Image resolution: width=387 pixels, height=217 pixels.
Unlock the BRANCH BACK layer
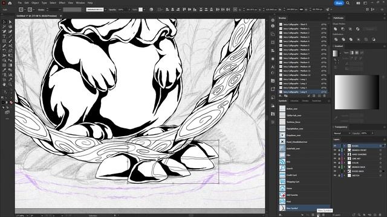click(339, 167)
